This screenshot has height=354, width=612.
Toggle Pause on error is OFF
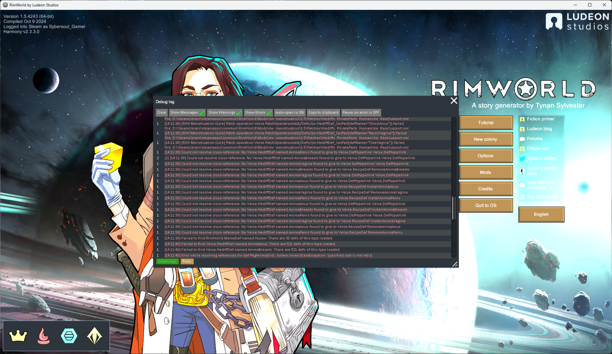pos(361,112)
